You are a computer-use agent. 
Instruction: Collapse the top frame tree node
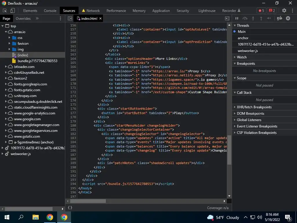coord(2,26)
